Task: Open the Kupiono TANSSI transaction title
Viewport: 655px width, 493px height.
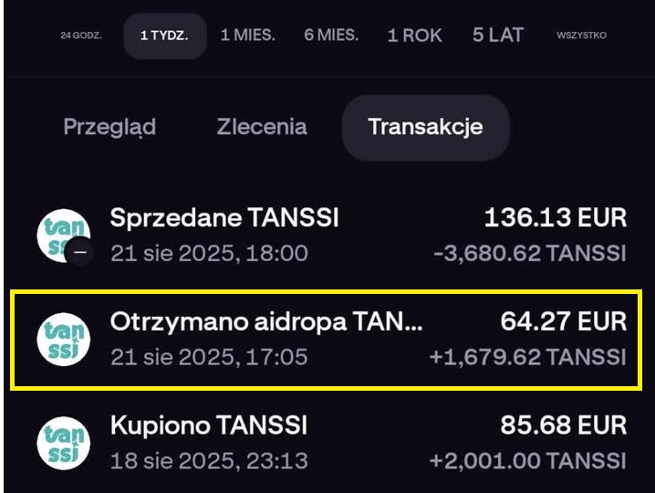Action: tap(209, 425)
